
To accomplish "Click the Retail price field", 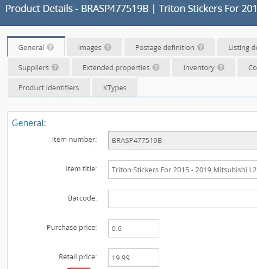I will pos(134,258).
